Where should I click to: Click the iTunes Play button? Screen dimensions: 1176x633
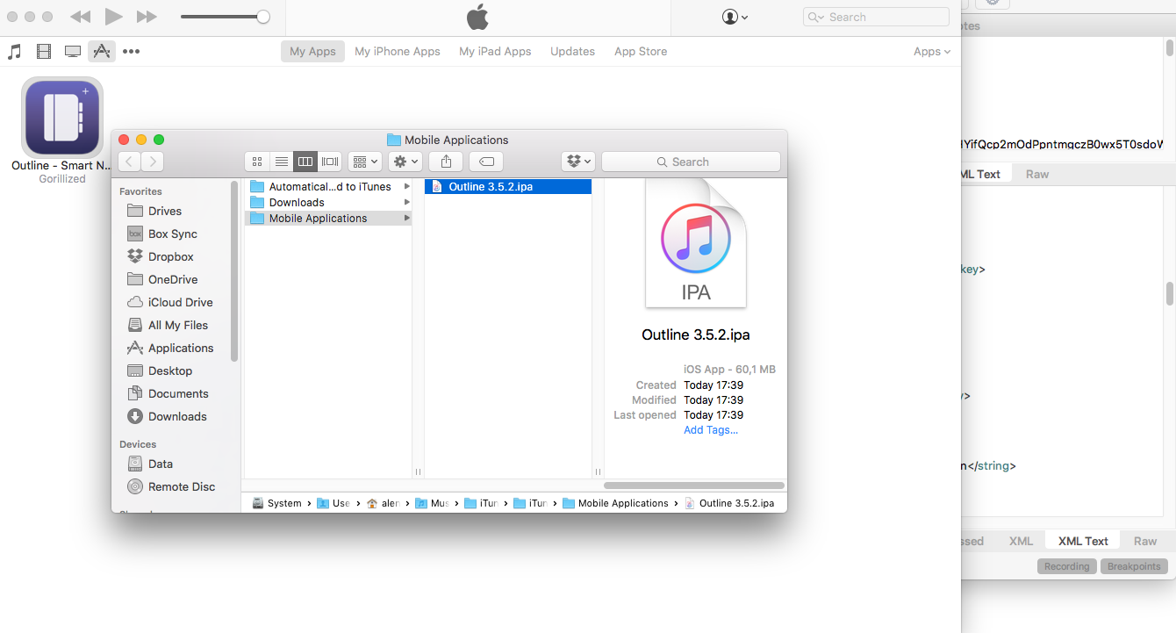pyautogui.click(x=113, y=17)
